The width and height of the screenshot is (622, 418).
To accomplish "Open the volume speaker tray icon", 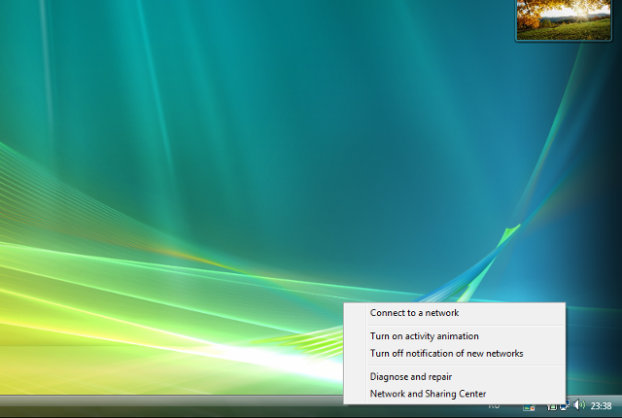I will [x=579, y=405].
